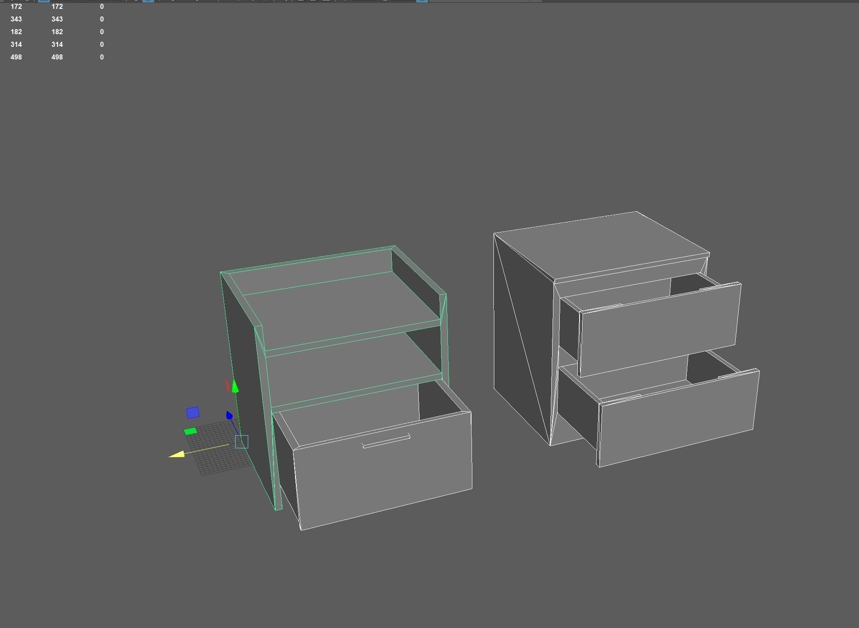
Task: Select the top surface of the right nightstand
Action: (x=602, y=245)
